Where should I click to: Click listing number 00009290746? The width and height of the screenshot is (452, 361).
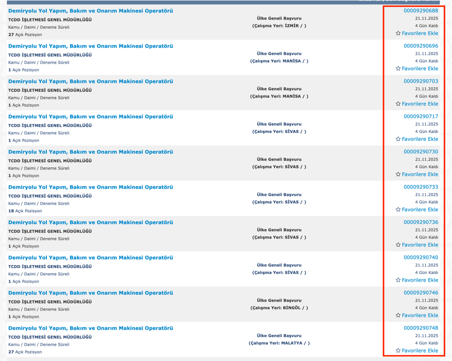420,293
